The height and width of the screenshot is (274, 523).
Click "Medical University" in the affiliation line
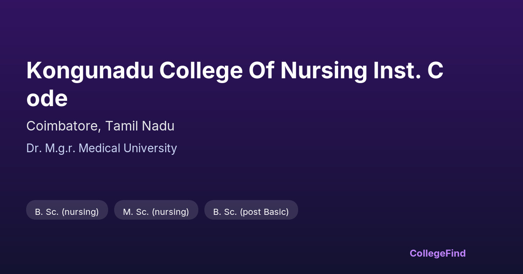[x=128, y=148]
